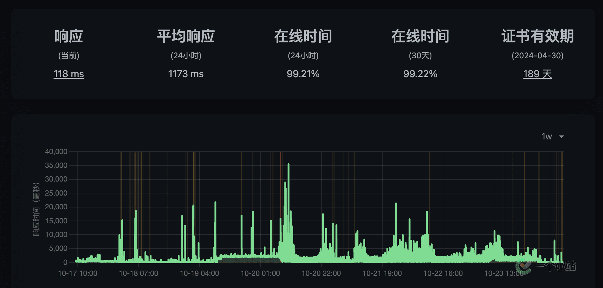Click the watermark logo icon at bottom right

coord(524,266)
